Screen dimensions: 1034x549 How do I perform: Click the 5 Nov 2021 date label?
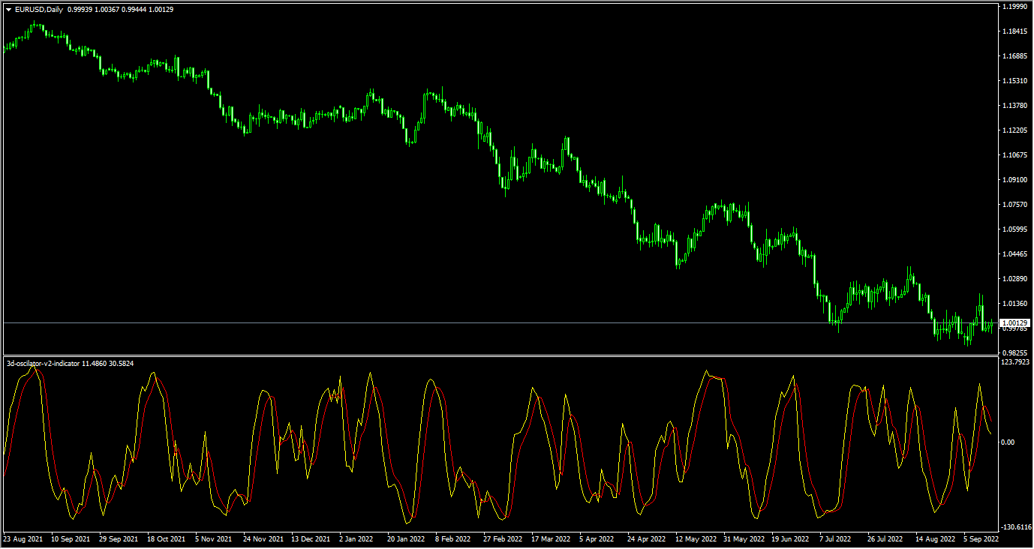tap(213, 538)
